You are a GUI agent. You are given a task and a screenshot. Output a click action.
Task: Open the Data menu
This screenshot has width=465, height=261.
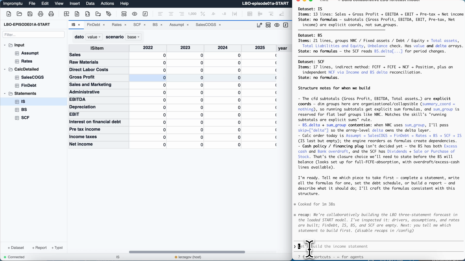pyautogui.click(x=90, y=3)
